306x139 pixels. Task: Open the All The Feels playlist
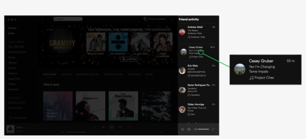tap(15, 108)
